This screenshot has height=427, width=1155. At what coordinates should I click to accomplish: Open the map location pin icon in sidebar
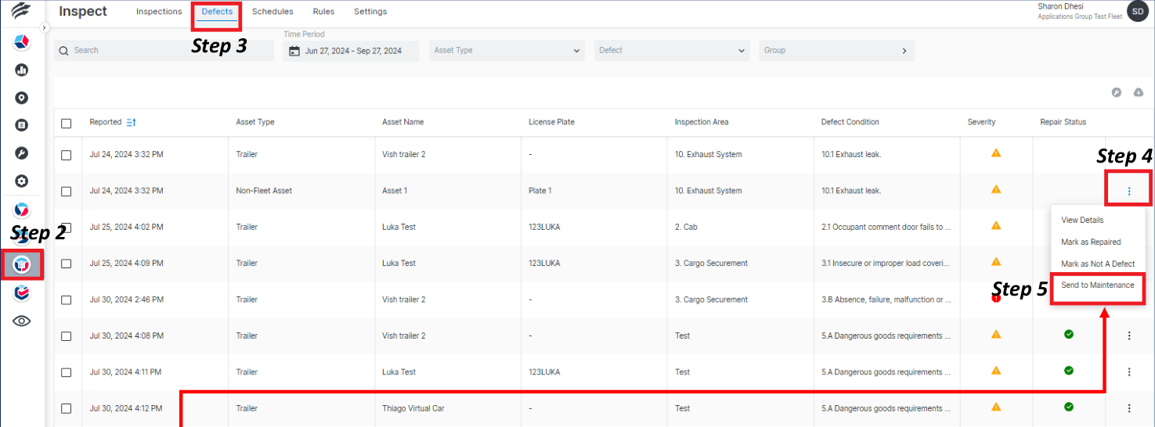coord(22,98)
